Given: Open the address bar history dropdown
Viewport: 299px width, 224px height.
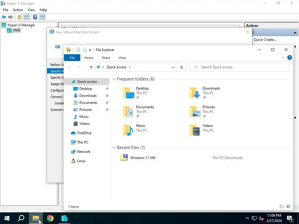Looking at the screenshot, I should 173,67.
